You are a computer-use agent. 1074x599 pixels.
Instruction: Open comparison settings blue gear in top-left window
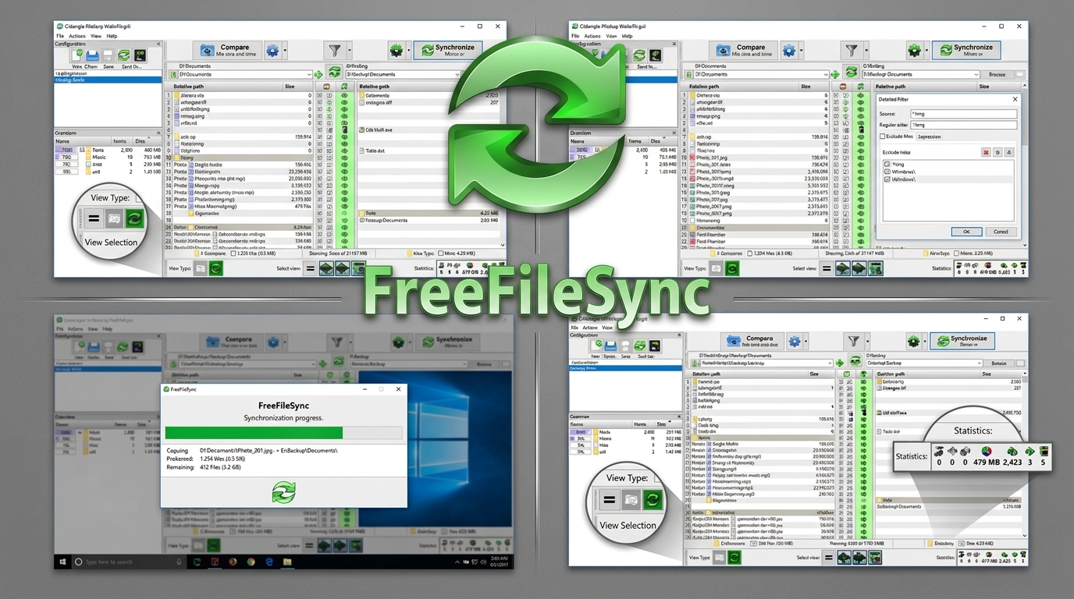(272, 51)
